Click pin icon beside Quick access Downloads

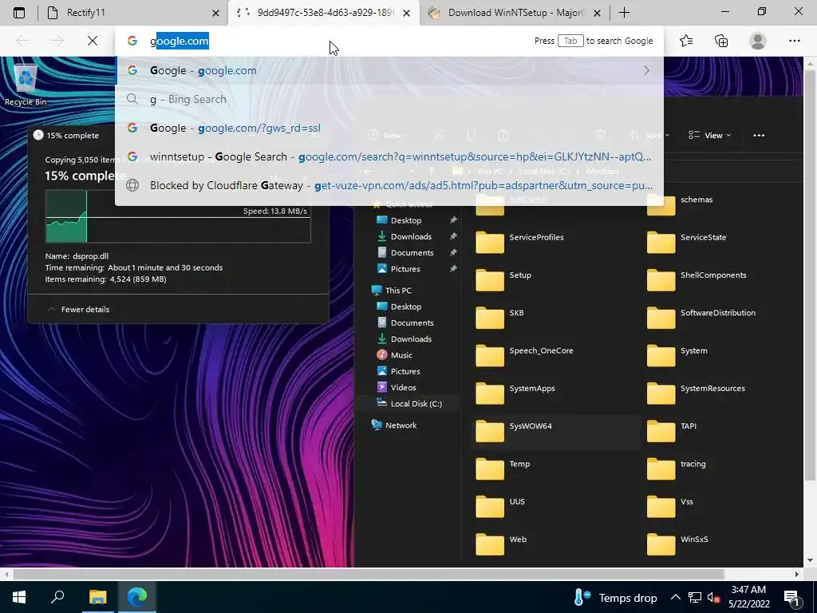click(x=453, y=236)
